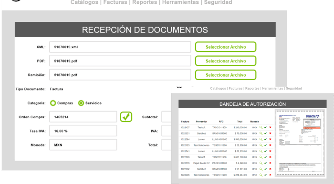Choose file with Remisión Seleccionar Archivo
This screenshot has width=334, height=184.
point(226,75)
